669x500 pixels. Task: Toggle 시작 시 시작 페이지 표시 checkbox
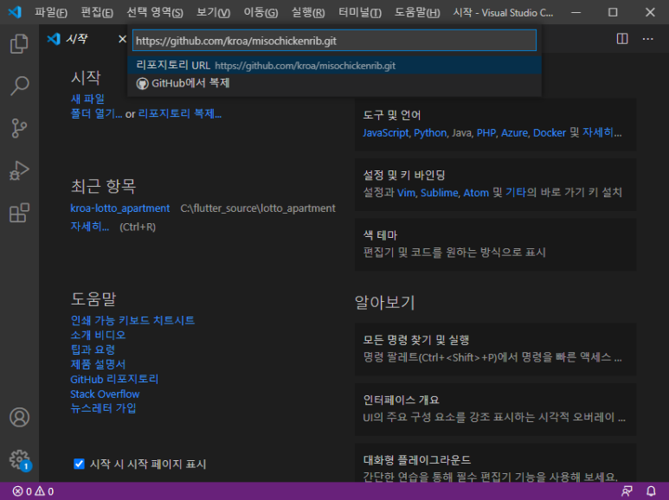click(x=79, y=464)
